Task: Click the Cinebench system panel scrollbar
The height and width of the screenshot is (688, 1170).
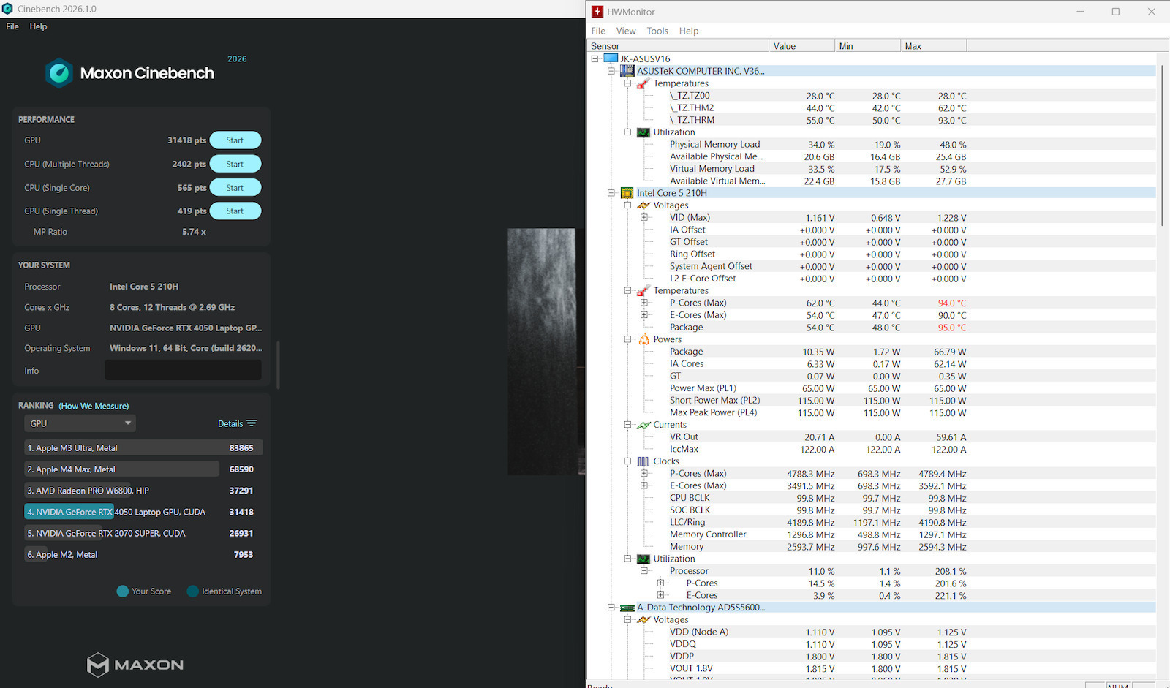Action: pos(278,365)
